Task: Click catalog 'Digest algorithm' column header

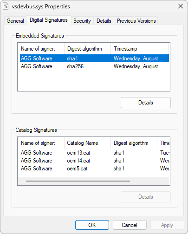Action: (x=134, y=143)
